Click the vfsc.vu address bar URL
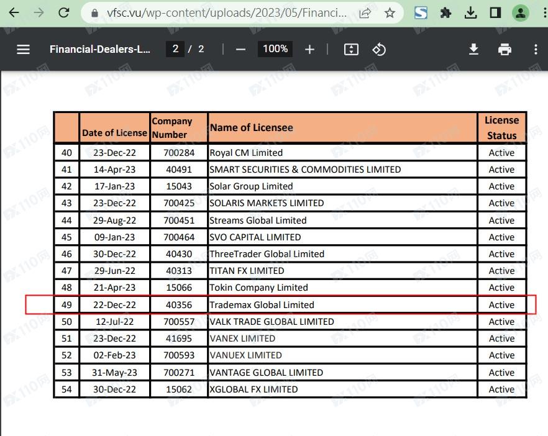The width and height of the screenshot is (548, 436). point(224,12)
